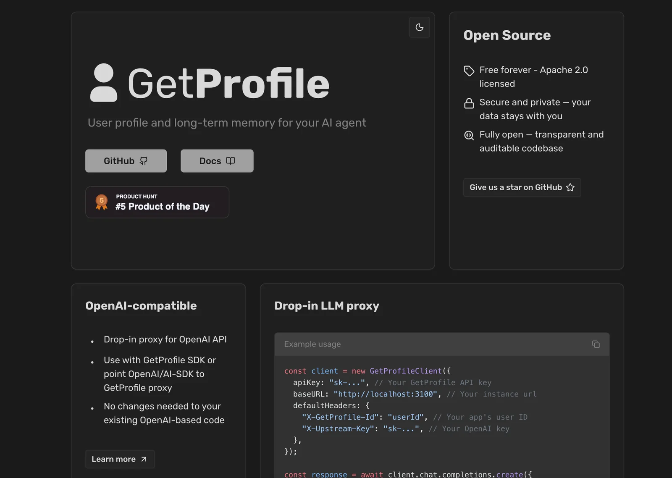Screen dimensions: 672x478
Task: Toggle dark mode with the moon icon
Action: pos(419,27)
